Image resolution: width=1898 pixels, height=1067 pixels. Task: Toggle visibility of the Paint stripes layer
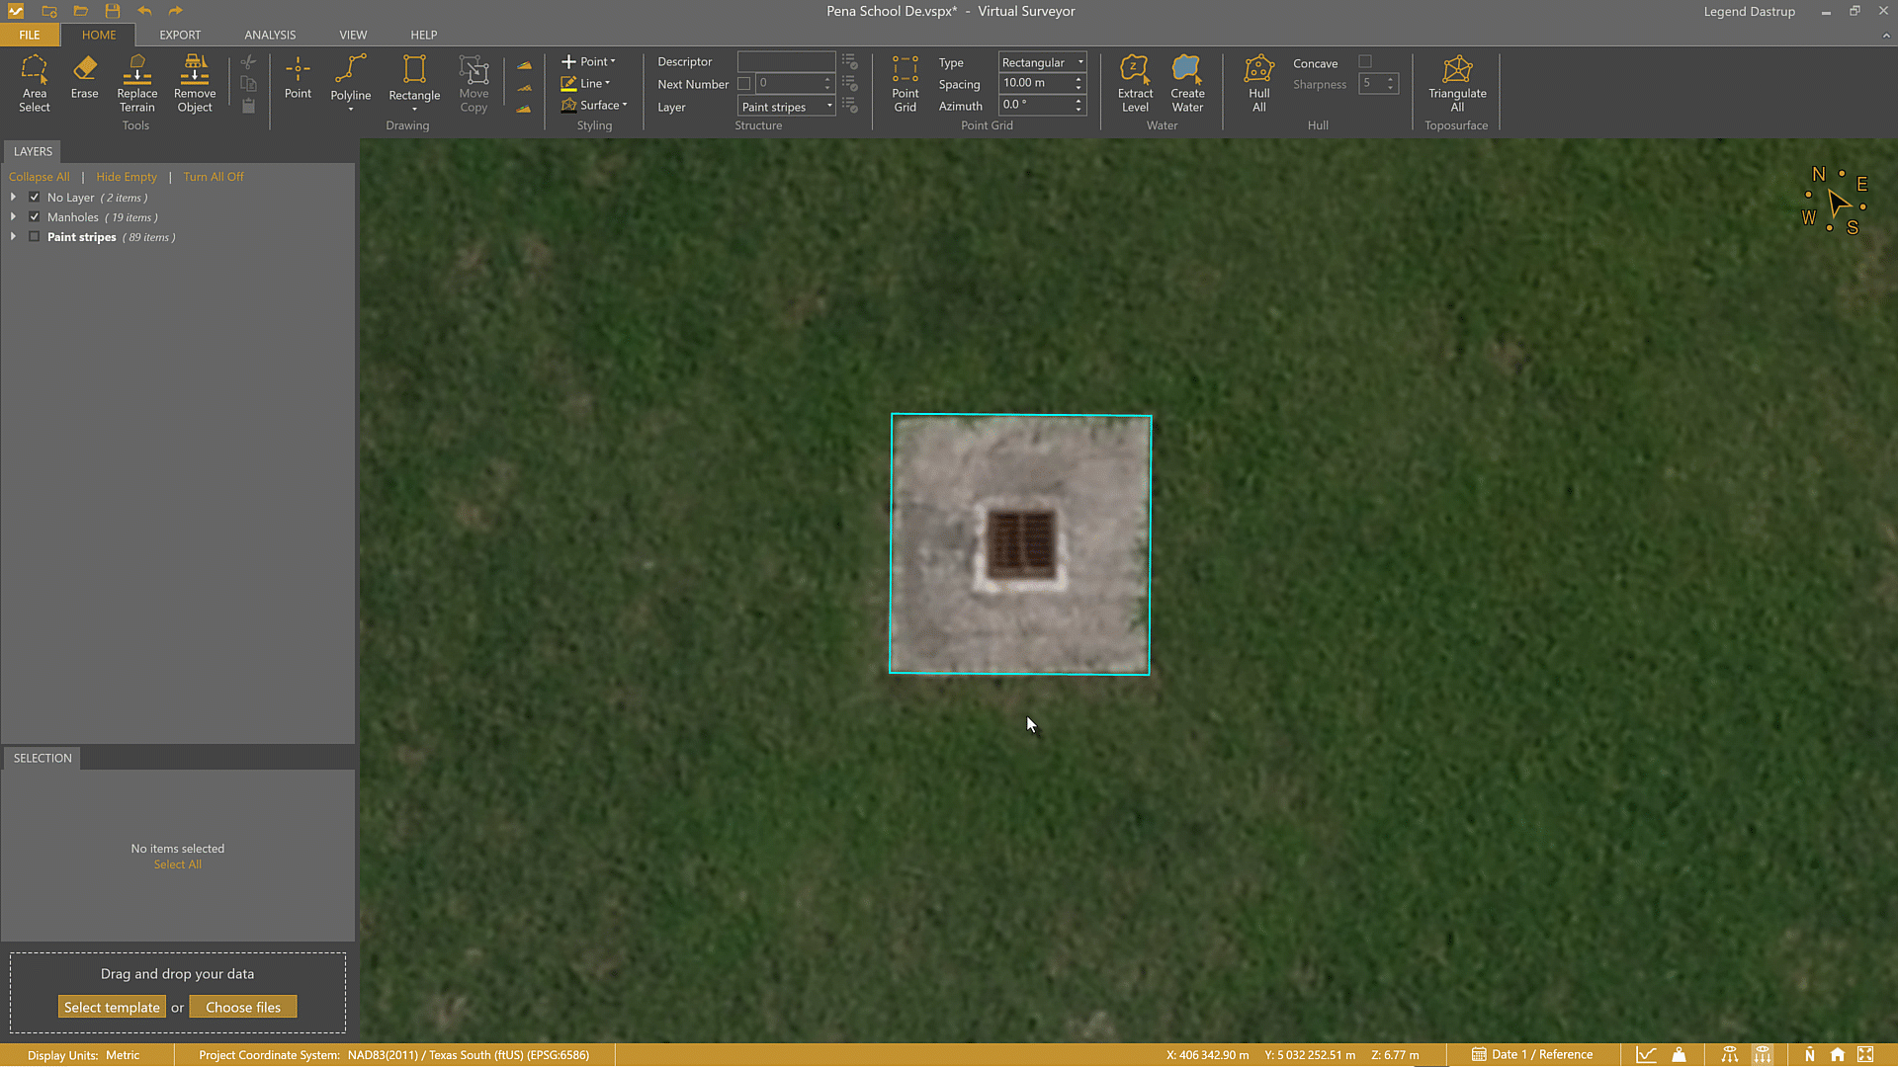[x=34, y=236]
